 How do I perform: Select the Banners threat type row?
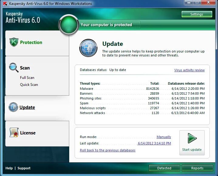142,93
